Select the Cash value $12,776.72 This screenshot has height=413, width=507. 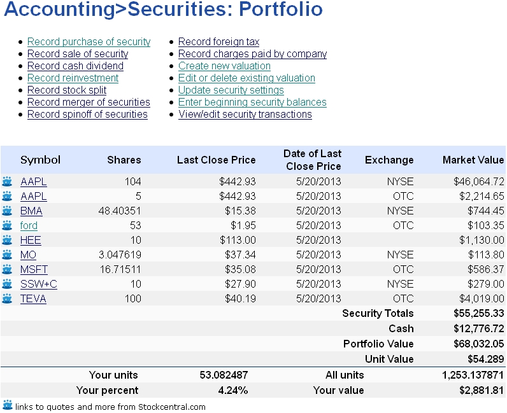click(479, 328)
